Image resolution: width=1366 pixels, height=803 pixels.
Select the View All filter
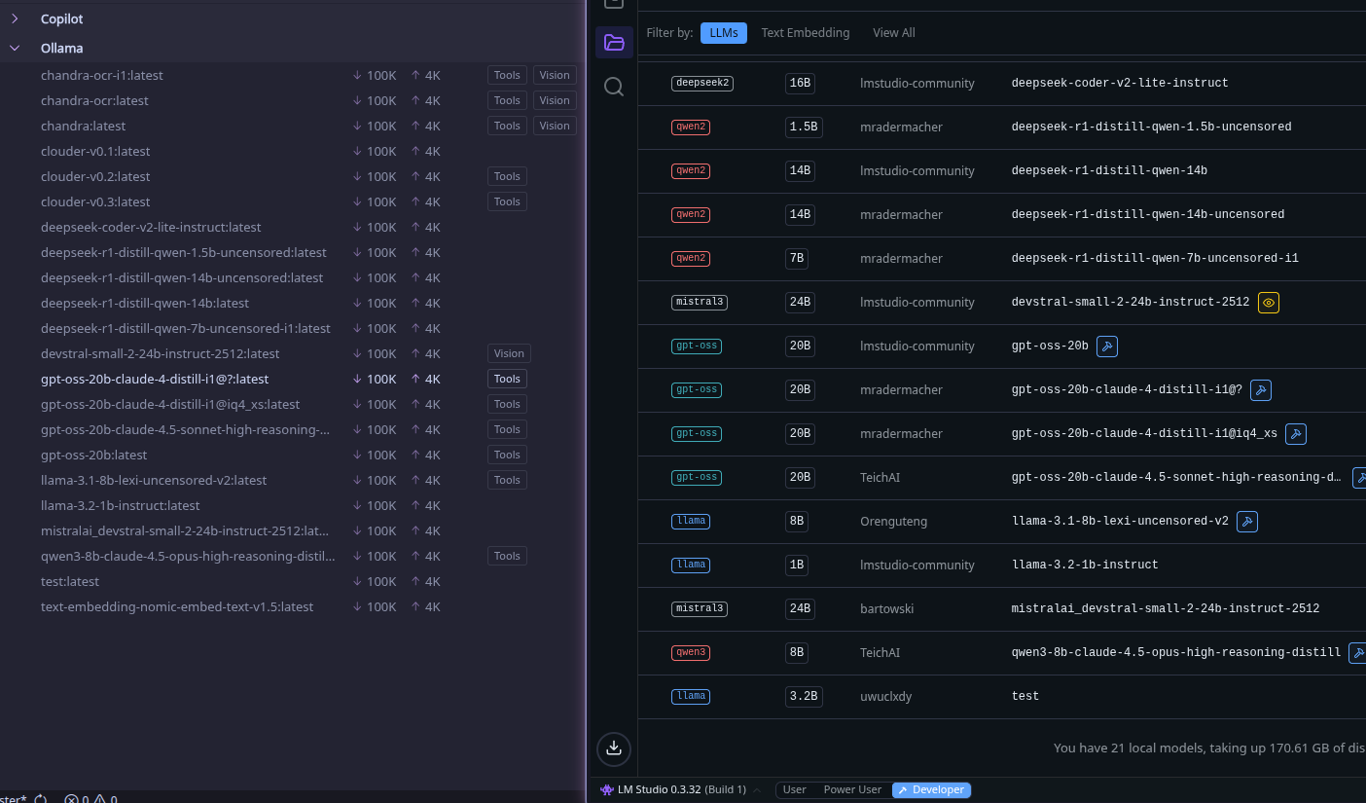coord(894,32)
